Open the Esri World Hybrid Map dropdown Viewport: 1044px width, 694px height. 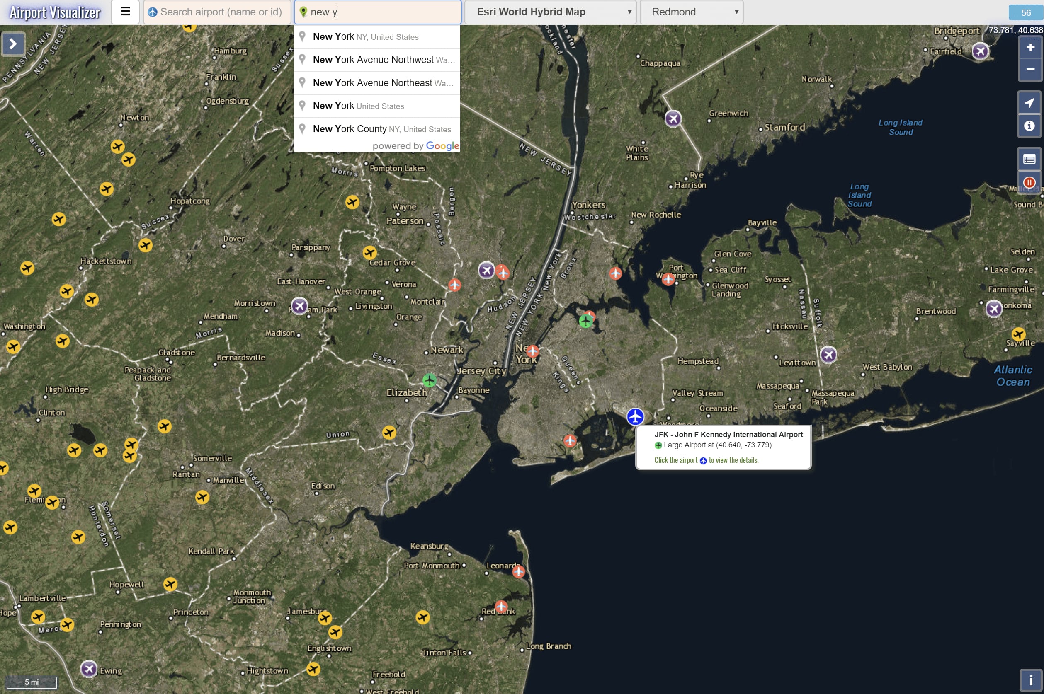550,12
